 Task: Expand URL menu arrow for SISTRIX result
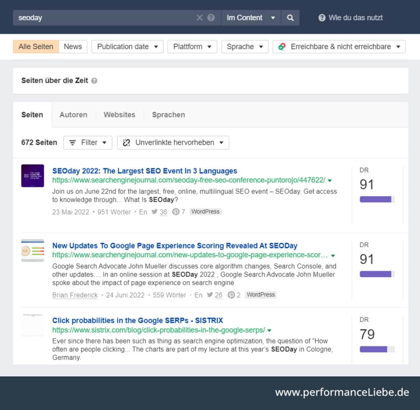click(x=269, y=330)
